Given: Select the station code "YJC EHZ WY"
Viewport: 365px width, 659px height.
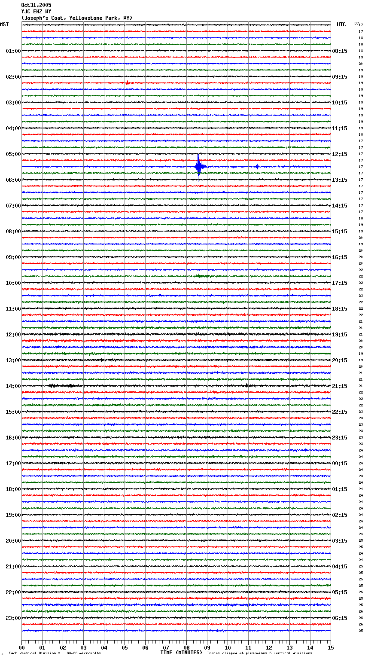Looking at the screenshot, I should 36,12.
